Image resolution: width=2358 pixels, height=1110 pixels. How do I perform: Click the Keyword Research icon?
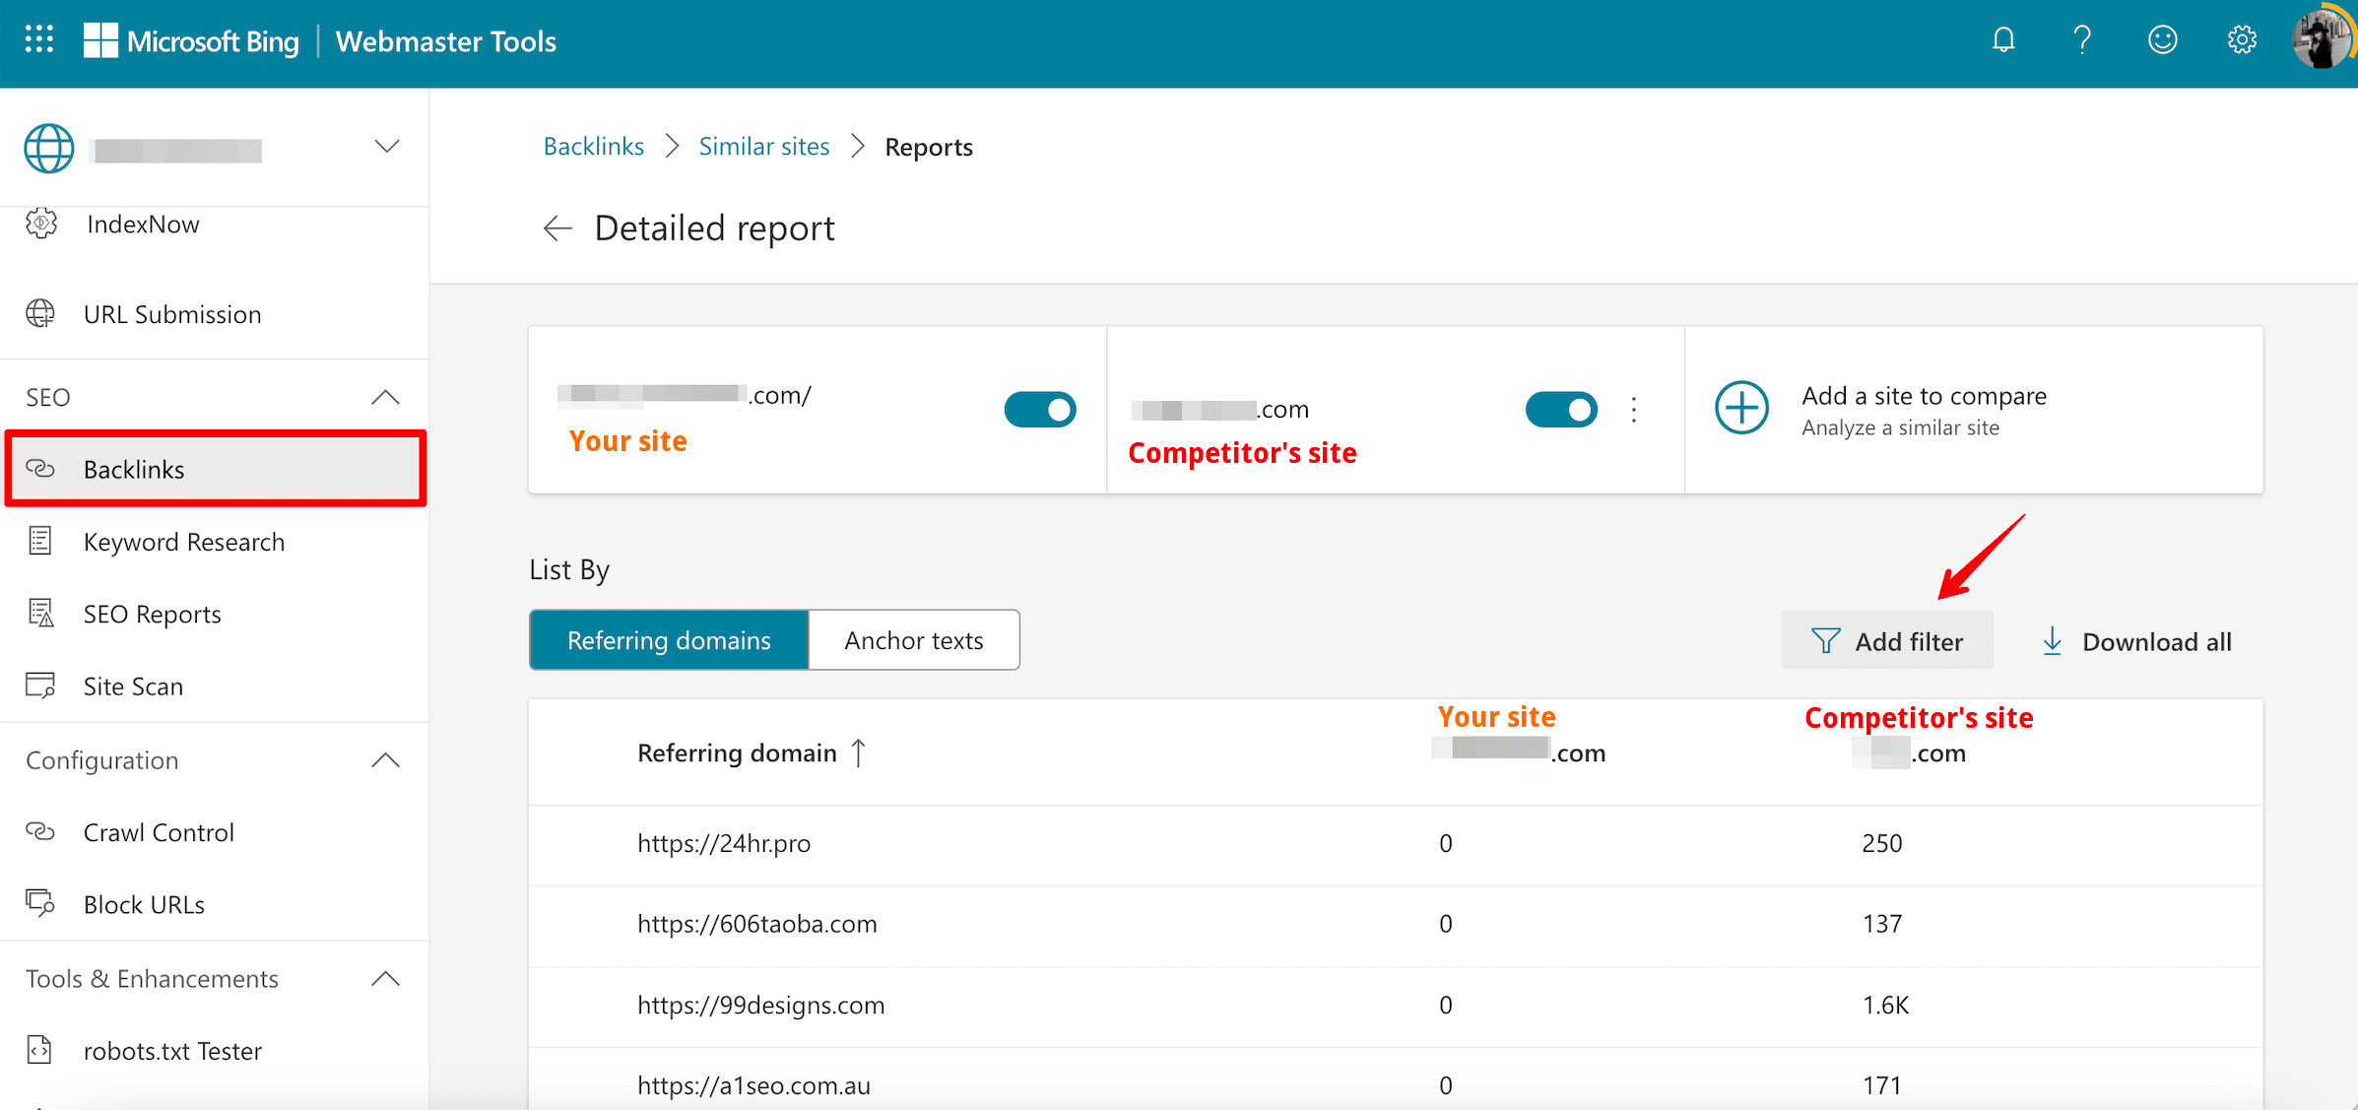[40, 540]
